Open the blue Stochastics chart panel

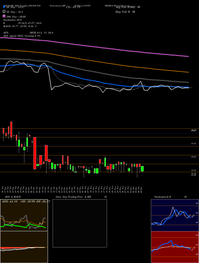(x=175, y=215)
